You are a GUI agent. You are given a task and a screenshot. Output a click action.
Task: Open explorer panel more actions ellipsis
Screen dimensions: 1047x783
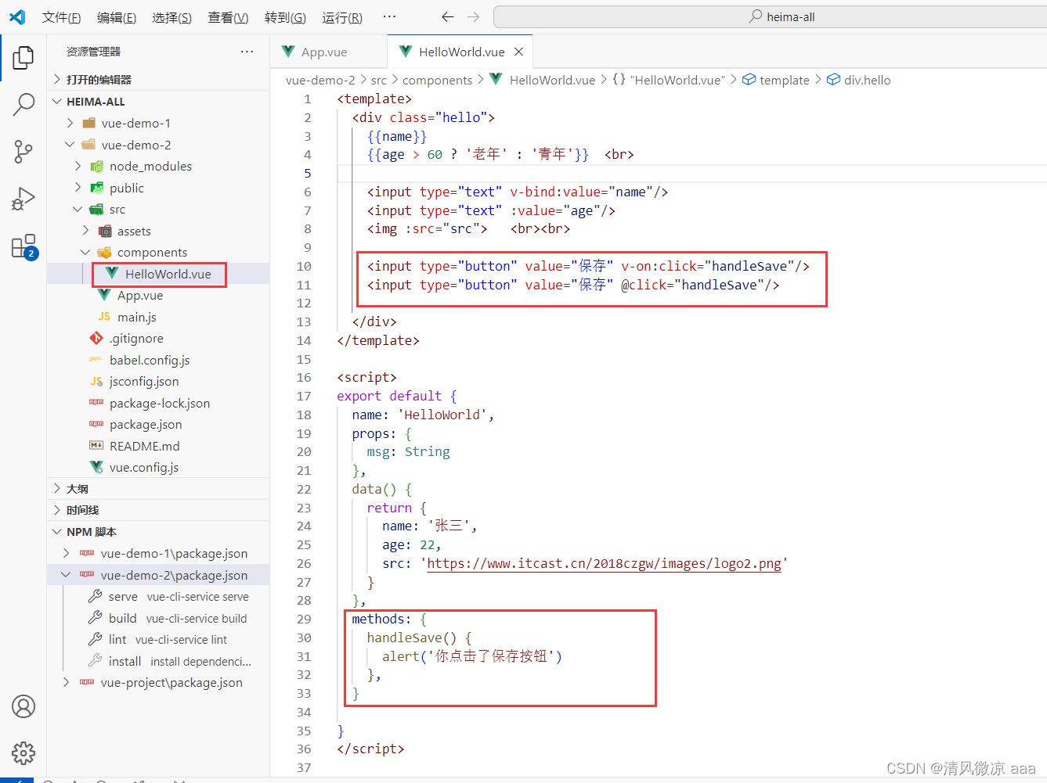(x=247, y=52)
